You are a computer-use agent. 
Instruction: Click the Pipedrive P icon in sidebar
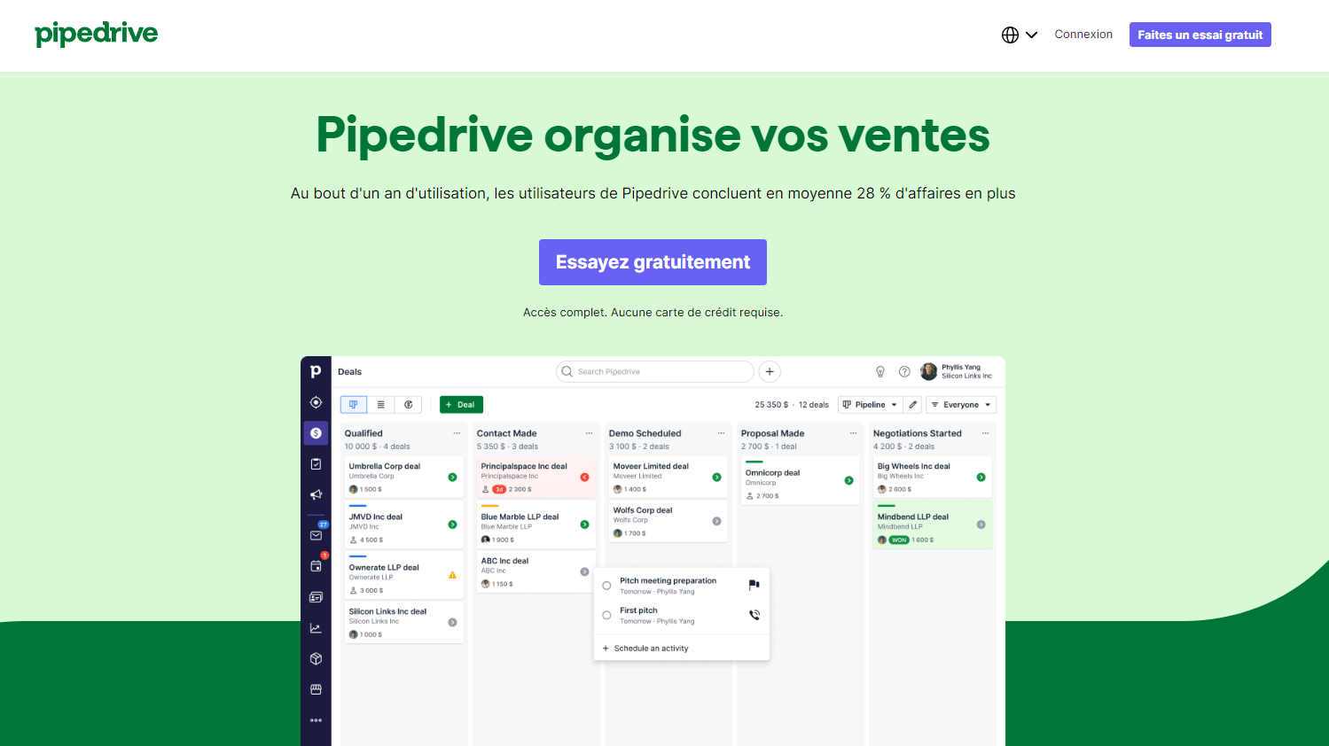316,372
